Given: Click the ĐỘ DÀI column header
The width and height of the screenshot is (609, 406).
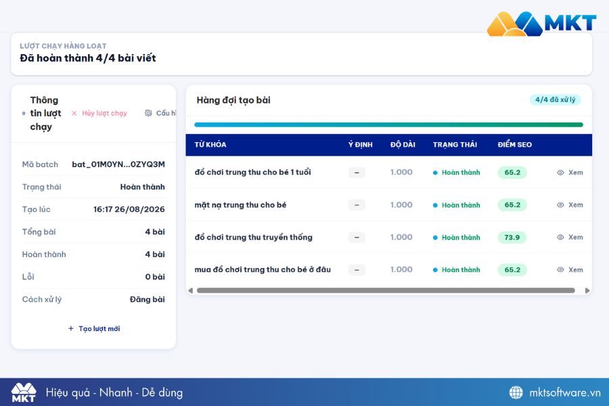Looking at the screenshot, I should pos(403,145).
